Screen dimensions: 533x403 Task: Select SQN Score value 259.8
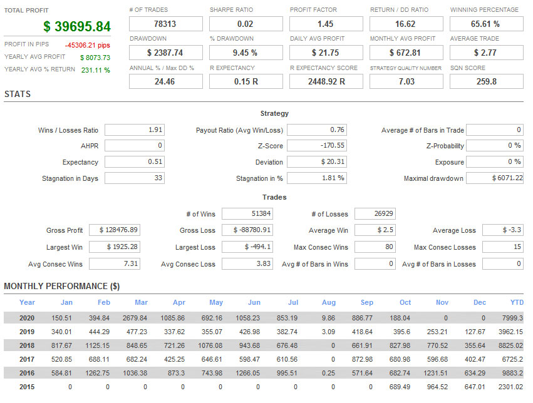[487, 82]
